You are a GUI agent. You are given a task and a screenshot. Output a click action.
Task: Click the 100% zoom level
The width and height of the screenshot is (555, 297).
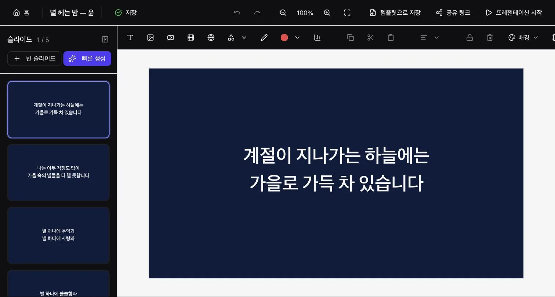[x=305, y=13]
